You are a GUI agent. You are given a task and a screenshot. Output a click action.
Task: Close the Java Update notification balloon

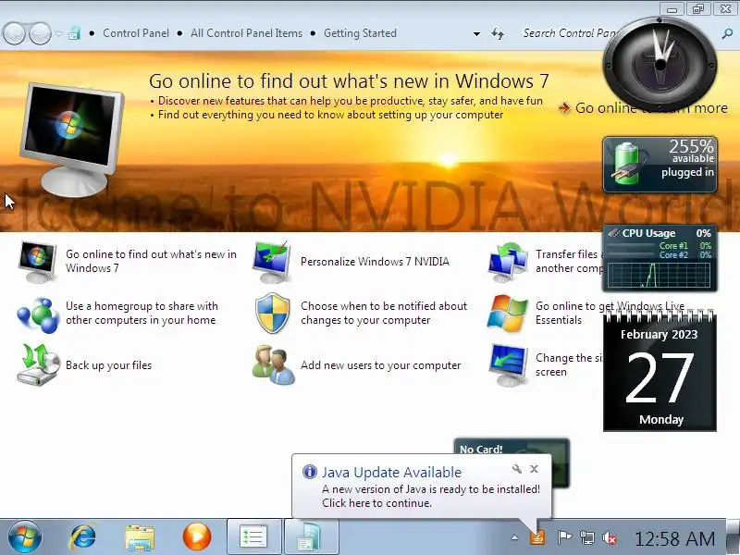(x=535, y=469)
